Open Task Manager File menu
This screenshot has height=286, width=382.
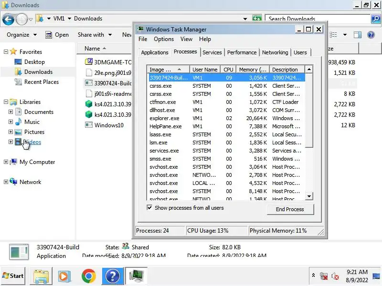click(143, 39)
